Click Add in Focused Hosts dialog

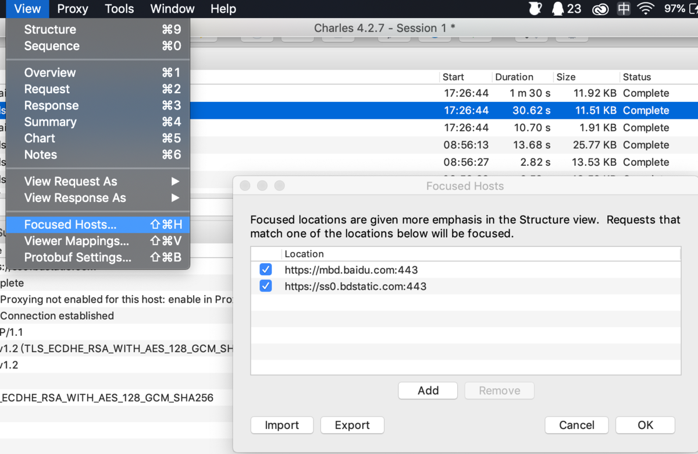(428, 391)
